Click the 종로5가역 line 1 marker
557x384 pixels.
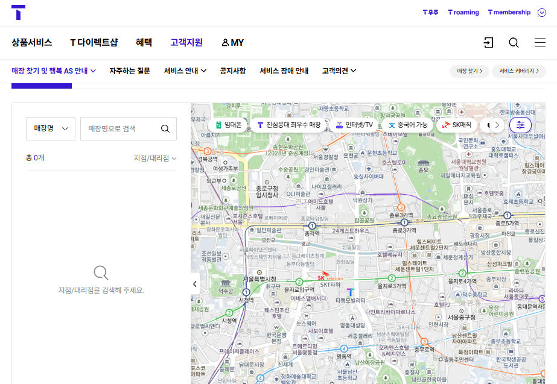tap(508, 215)
